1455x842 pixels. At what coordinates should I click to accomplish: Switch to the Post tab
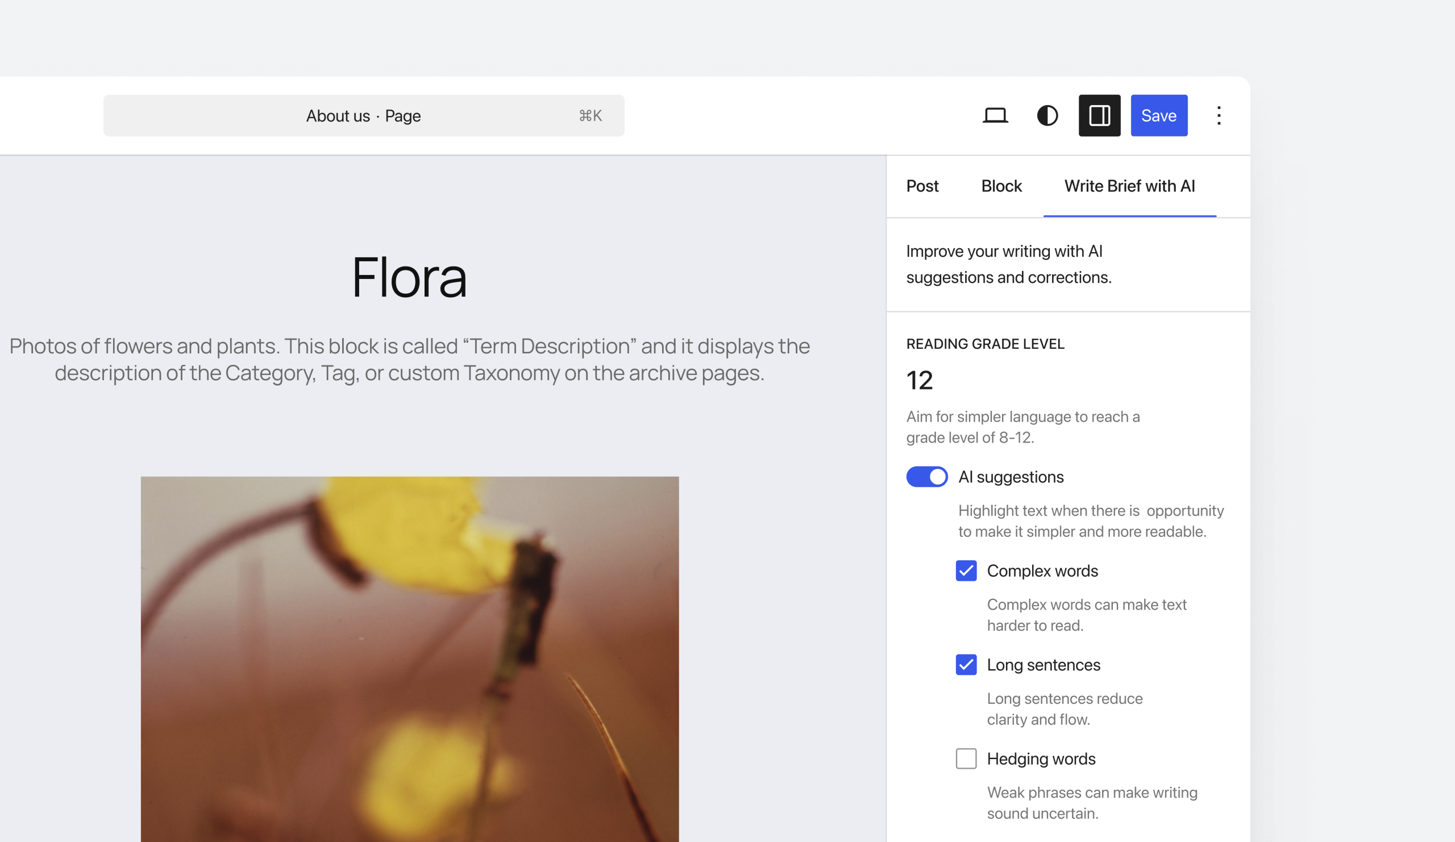(x=922, y=186)
